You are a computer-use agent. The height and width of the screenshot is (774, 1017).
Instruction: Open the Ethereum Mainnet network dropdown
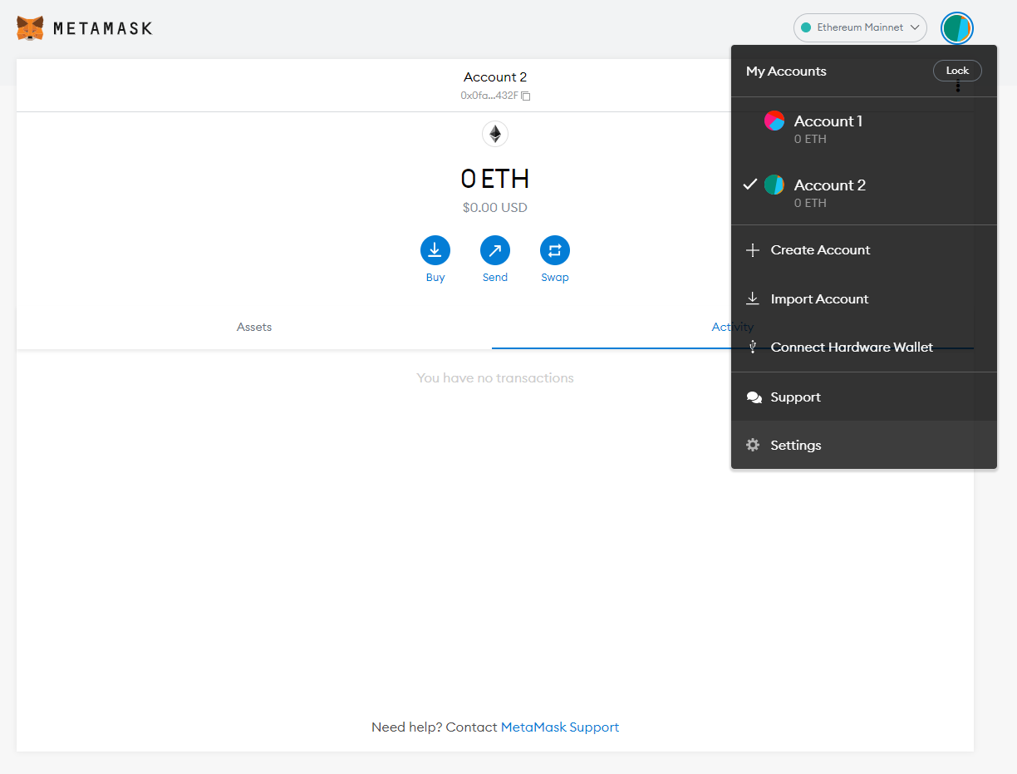(860, 27)
